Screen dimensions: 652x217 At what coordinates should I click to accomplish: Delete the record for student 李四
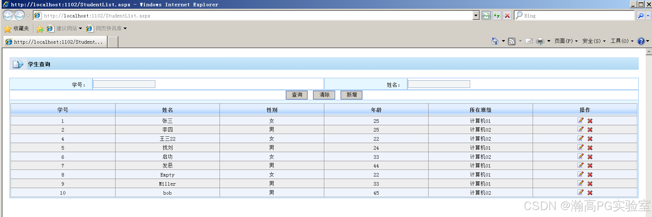tap(590, 129)
